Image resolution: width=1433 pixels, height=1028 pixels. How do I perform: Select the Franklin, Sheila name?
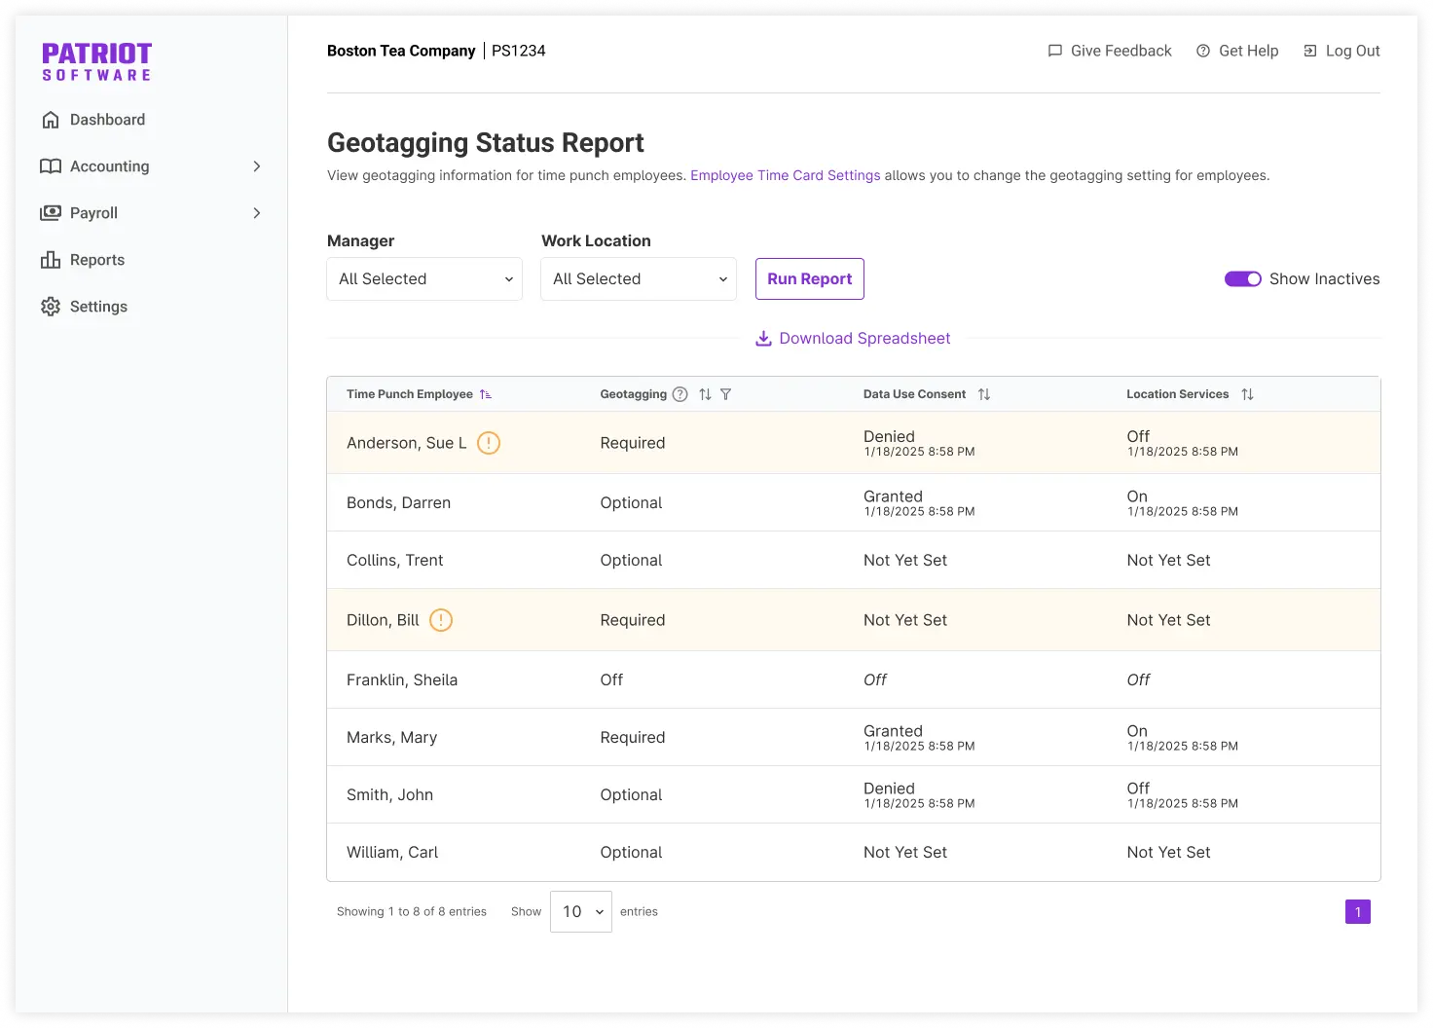coord(402,679)
